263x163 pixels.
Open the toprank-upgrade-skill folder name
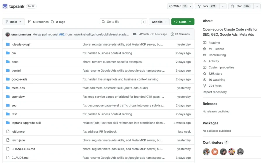(26, 123)
